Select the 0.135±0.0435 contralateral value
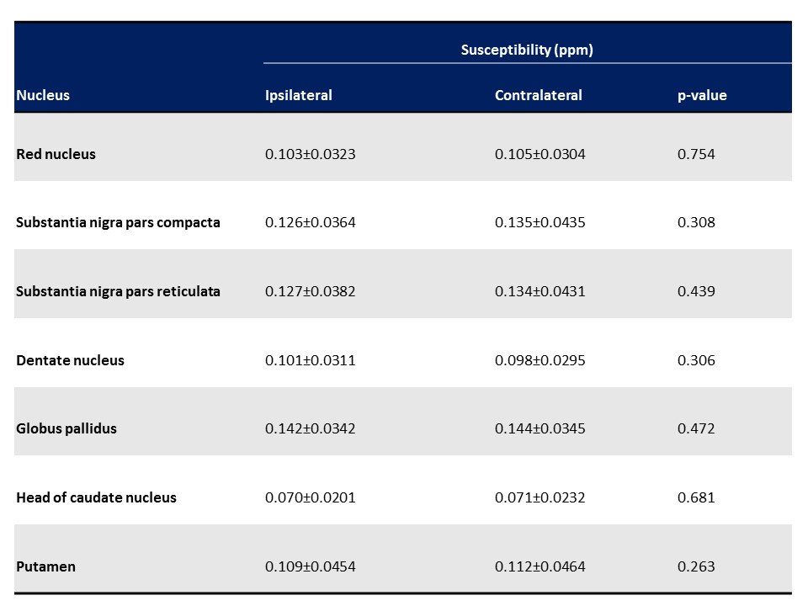This screenshot has width=808, height=606. click(540, 222)
